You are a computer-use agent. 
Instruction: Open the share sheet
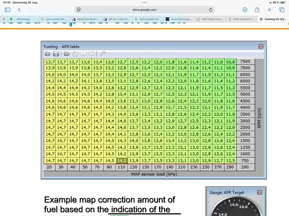tap(257, 10)
